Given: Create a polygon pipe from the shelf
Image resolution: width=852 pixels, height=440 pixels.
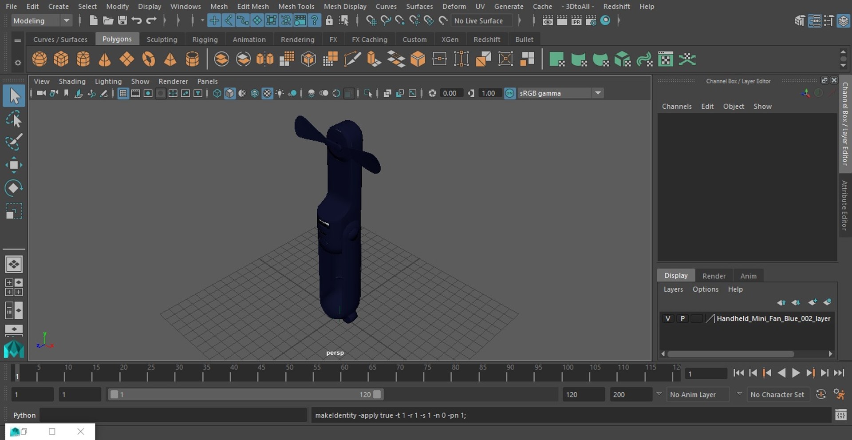Looking at the screenshot, I should tap(192, 59).
